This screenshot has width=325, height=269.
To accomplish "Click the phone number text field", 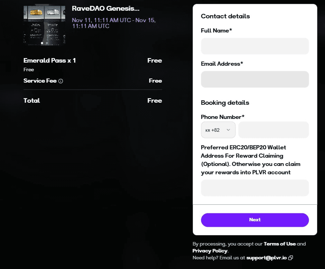I will 273,130.
